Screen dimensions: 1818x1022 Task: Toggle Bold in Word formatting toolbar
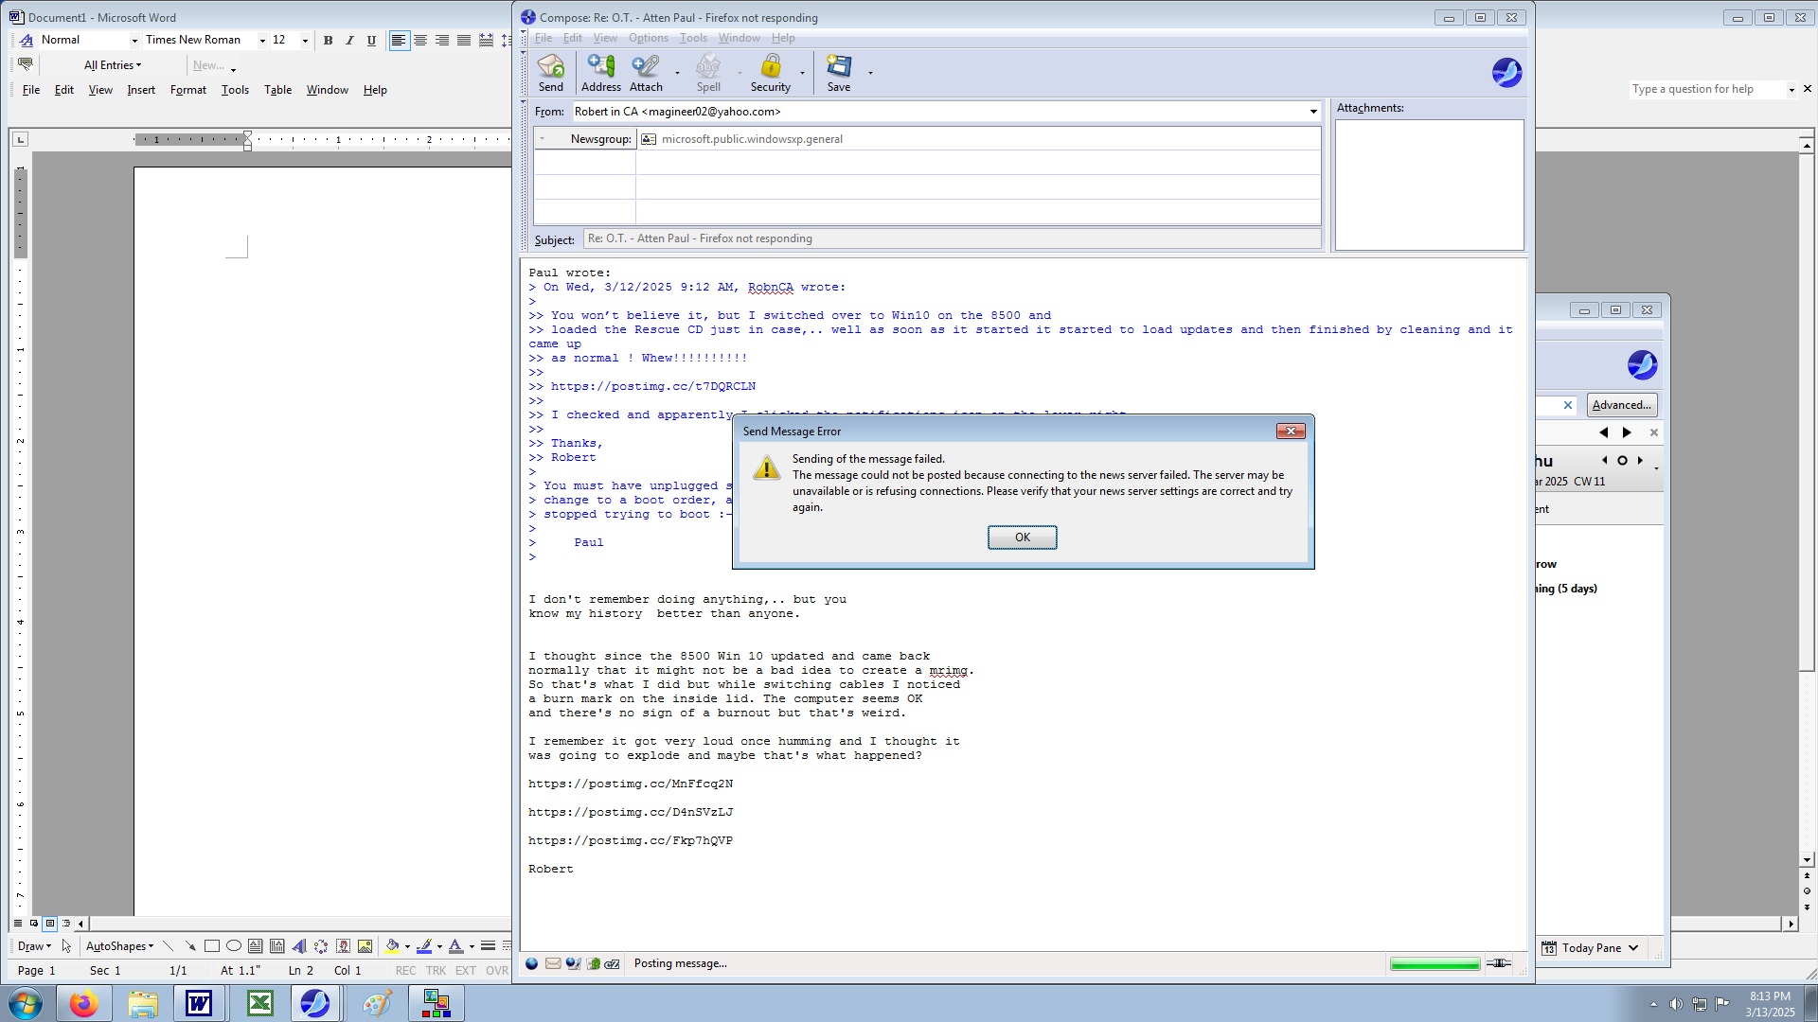pyautogui.click(x=328, y=40)
